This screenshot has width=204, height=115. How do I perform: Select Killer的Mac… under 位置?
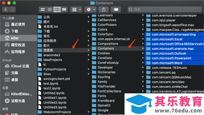click(x=19, y=94)
